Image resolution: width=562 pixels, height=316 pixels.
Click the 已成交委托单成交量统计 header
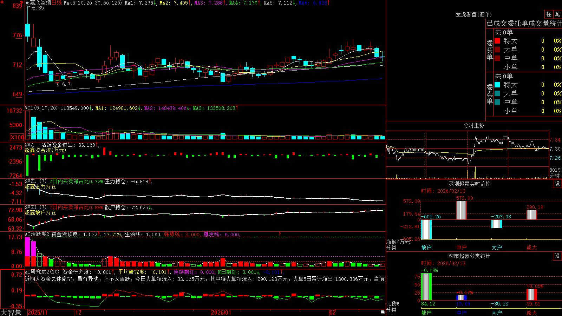coord(524,23)
